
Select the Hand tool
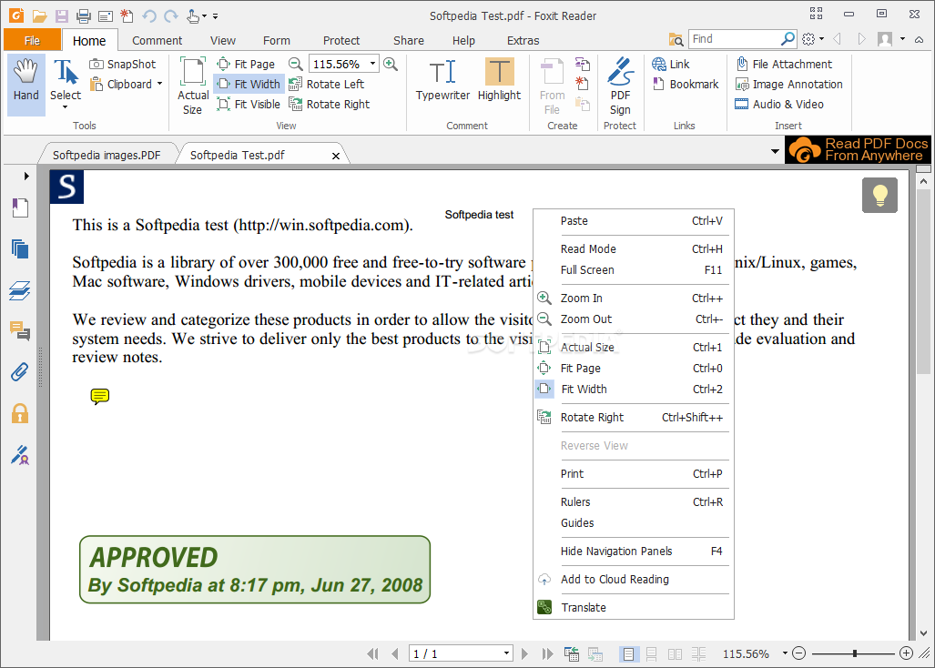(x=26, y=84)
